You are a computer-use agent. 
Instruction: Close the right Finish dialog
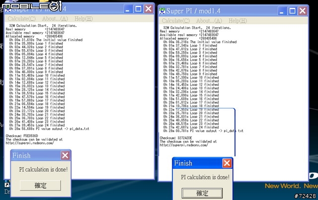pyautogui.click(x=227, y=163)
